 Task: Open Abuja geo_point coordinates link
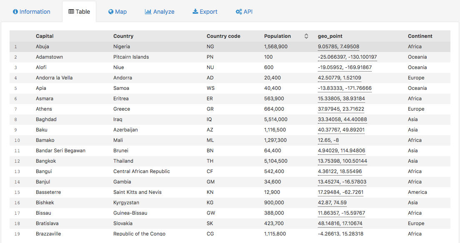click(x=338, y=47)
